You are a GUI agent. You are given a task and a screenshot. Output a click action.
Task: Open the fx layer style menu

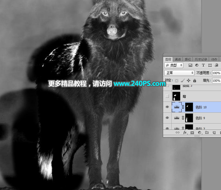(x=185, y=132)
